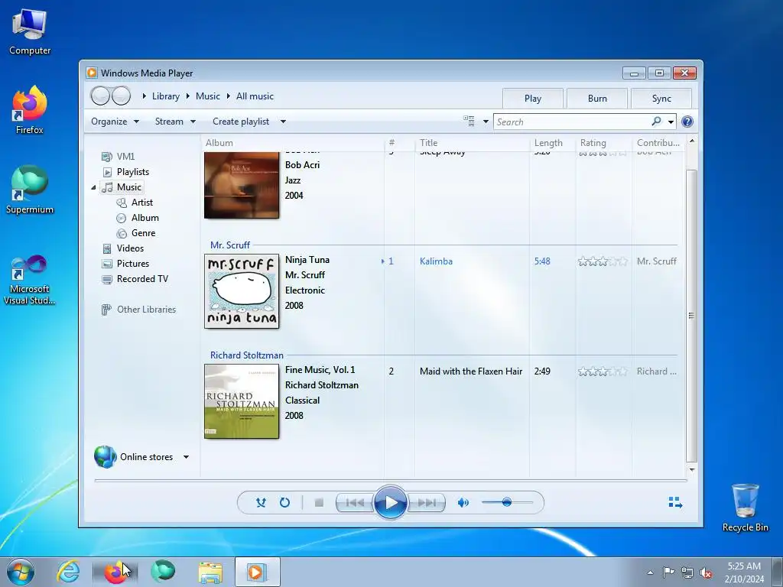Image resolution: width=783 pixels, height=587 pixels.
Task: Open Supermium desktop shortcut
Action: (30, 190)
